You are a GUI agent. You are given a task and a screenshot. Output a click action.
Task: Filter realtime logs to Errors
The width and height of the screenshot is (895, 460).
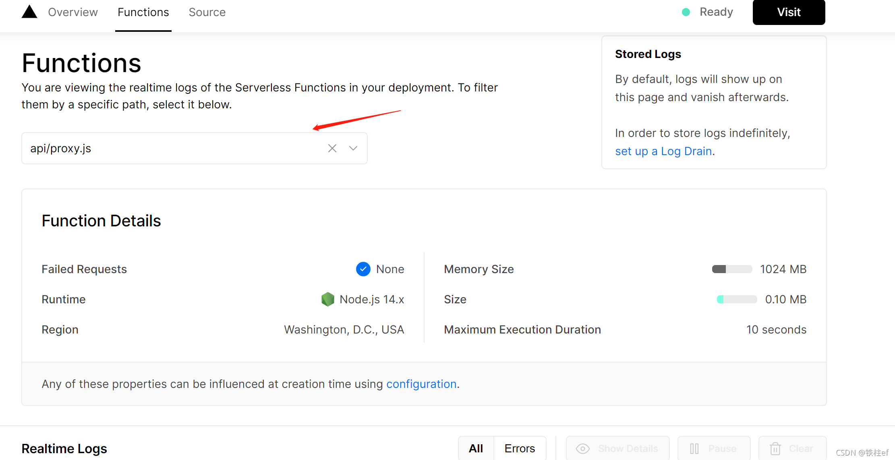pos(520,448)
